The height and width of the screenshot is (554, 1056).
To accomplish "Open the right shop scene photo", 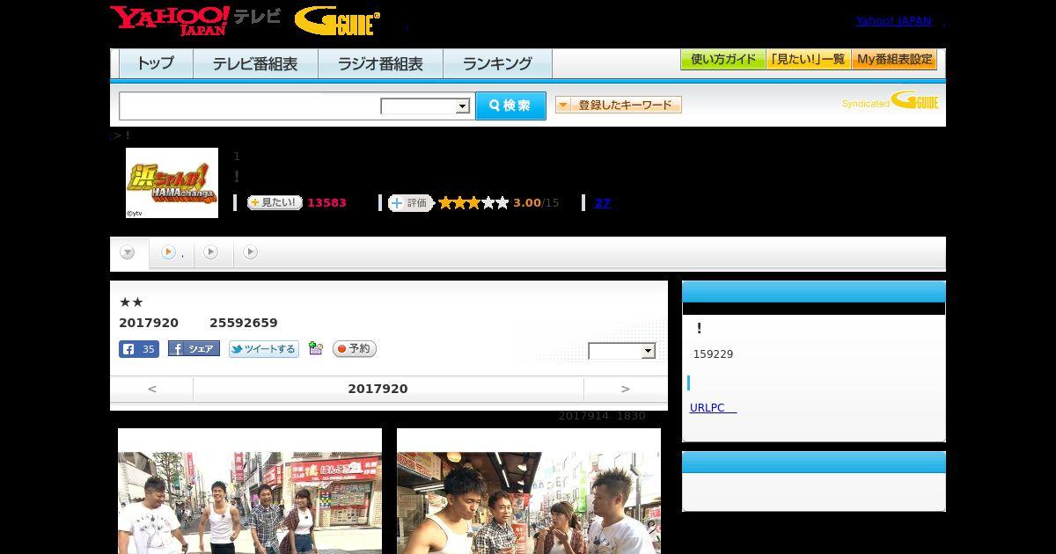I will pos(529,491).
